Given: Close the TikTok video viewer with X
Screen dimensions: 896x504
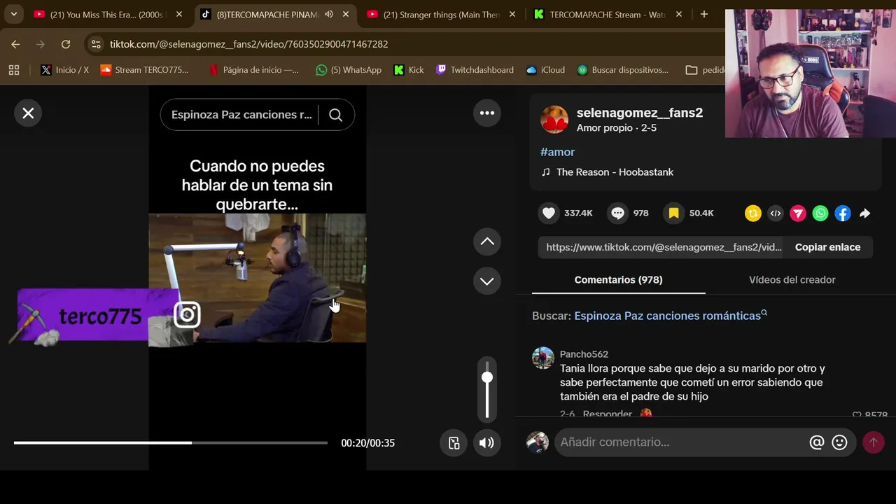Looking at the screenshot, I should (x=28, y=113).
